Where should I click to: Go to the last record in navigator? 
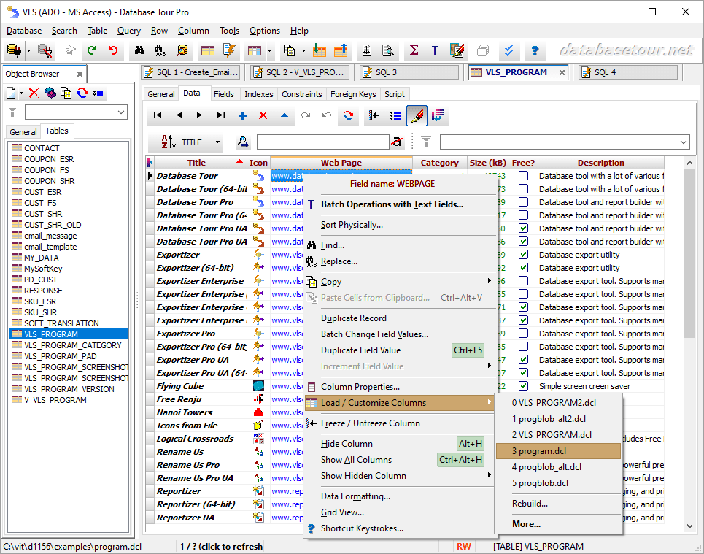click(221, 115)
